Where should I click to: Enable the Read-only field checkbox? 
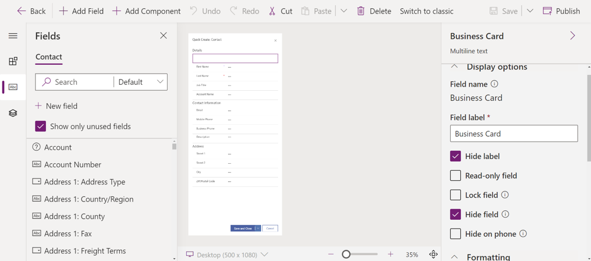point(455,176)
